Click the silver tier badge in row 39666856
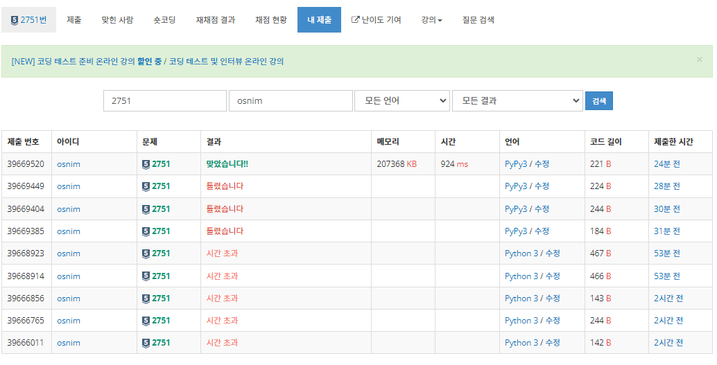Image resolution: width=717 pixels, height=365 pixels. (146, 299)
